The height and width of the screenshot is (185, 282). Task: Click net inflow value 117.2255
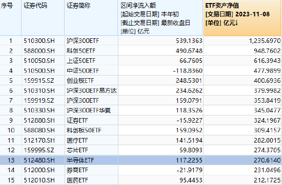coord(189,160)
